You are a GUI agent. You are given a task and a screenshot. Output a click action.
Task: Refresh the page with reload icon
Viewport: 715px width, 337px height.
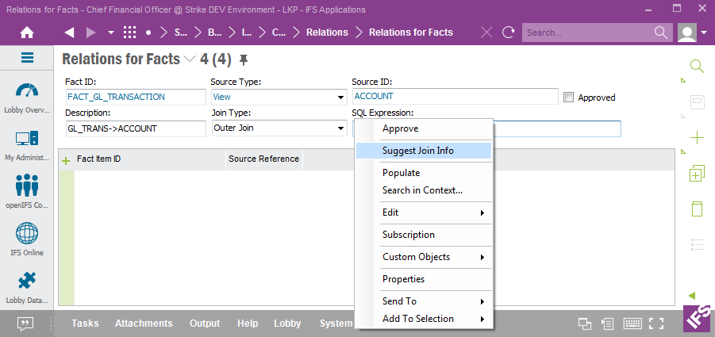click(x=509, y=33)
